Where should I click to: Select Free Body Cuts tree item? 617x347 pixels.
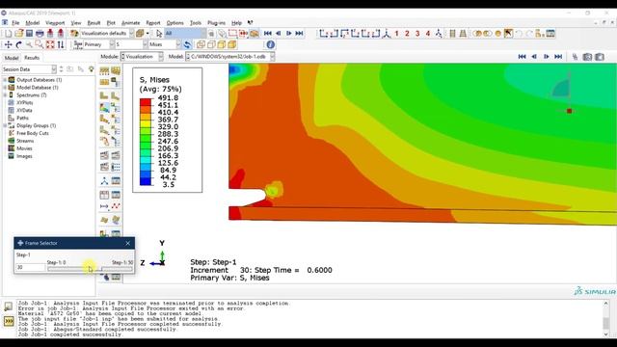tap(32, 133)
